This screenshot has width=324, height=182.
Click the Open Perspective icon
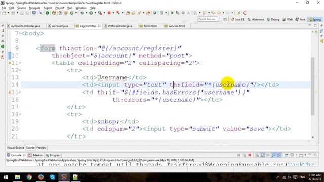point(225,19)
